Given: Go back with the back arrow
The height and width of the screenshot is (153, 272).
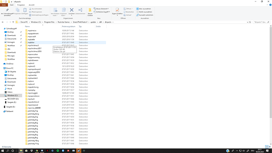Looking at the screenshot, I should [3, 22].
